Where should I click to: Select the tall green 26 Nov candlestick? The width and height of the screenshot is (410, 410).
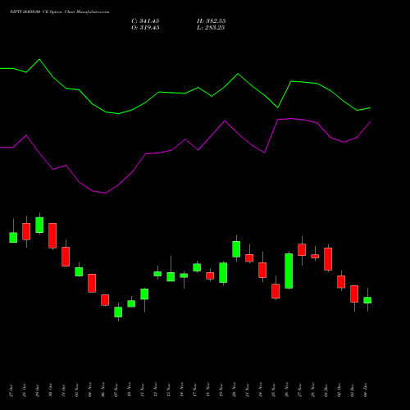[289, 271]
